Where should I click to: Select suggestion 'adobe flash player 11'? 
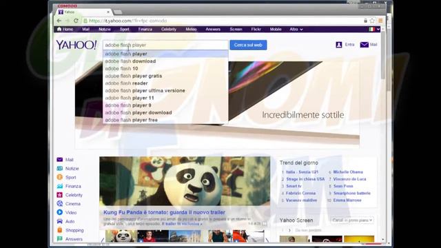(165, 98)
